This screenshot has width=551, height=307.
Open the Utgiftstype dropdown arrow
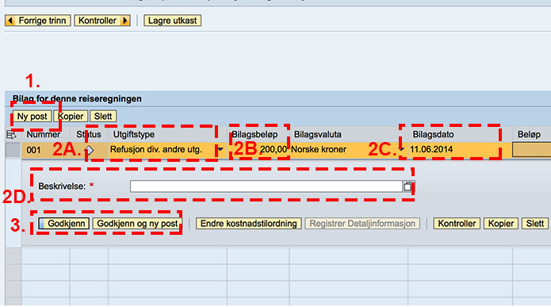pos(220,149)
